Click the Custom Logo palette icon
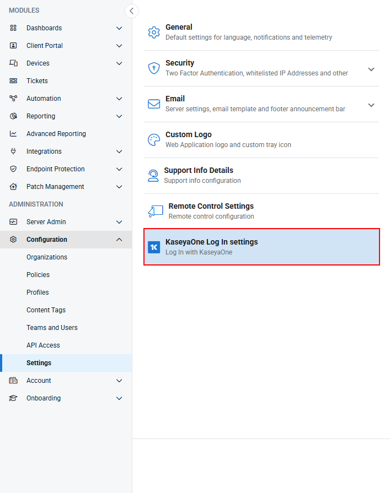This screenshot has height=493, width=390. tap(154, 140)
